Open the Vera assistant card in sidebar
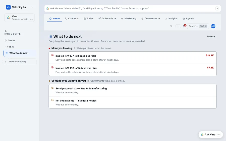226x141 pixels. tap(19, 18)
